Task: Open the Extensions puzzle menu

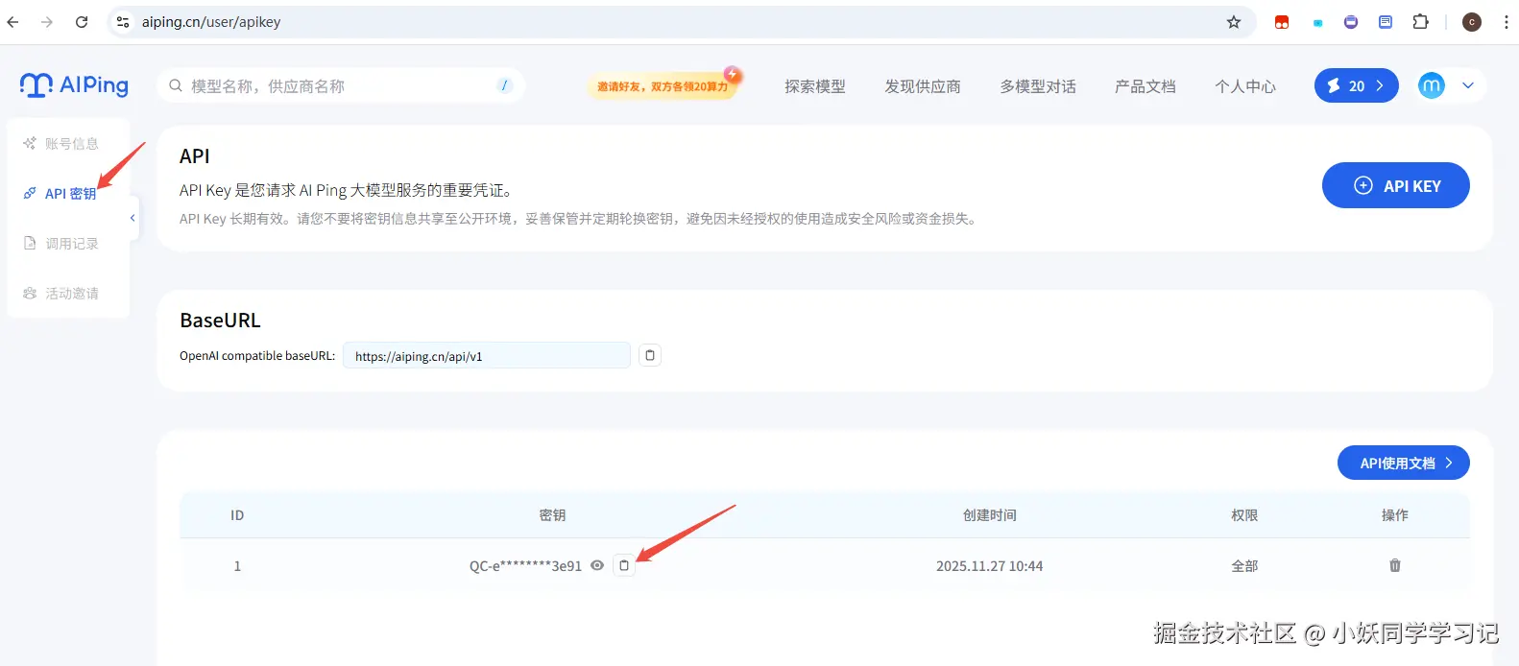Action: (x=1421, y=22)
